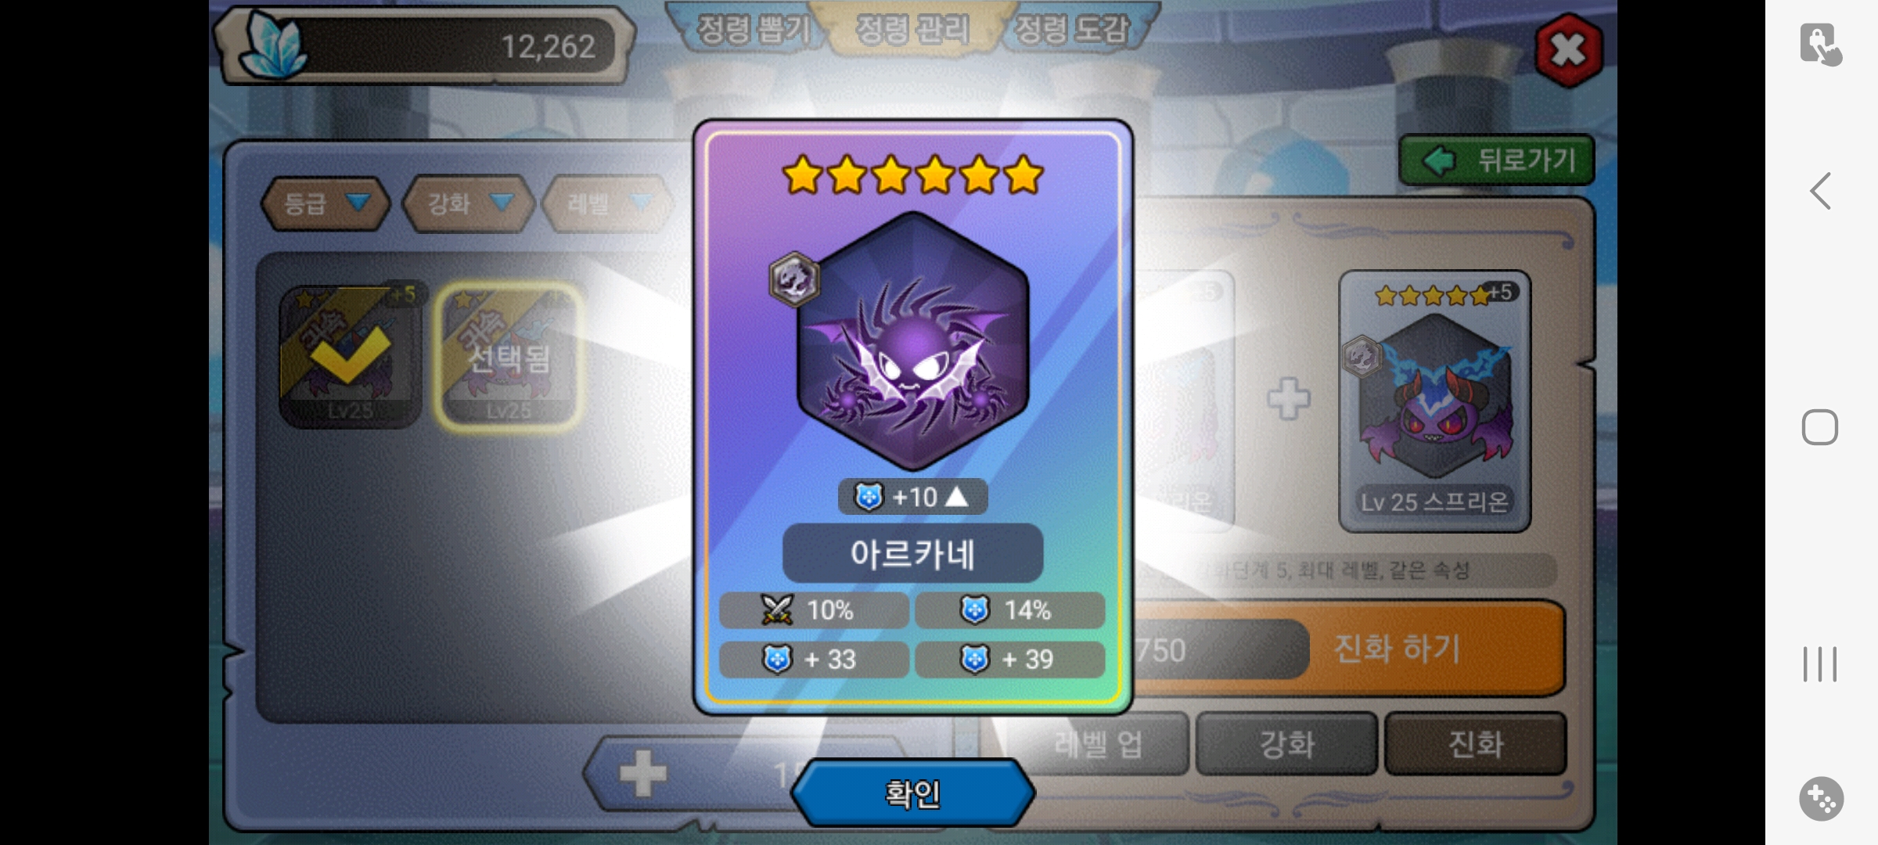1878x845 pixels.
Task: Click the crystal currency icon
Action: 272,45
